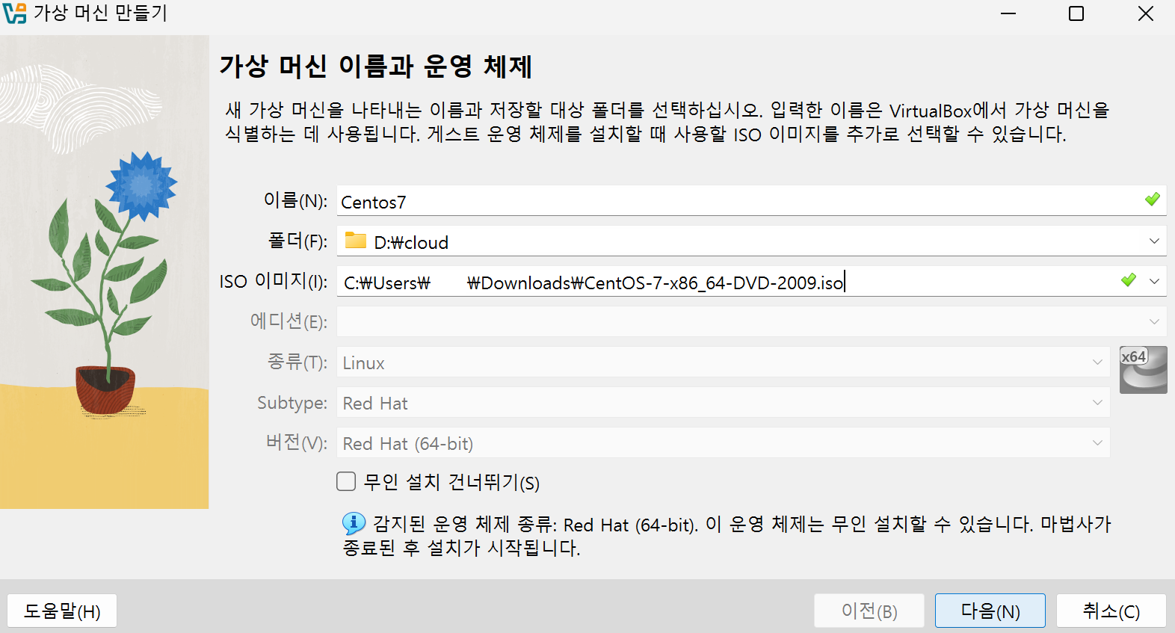The height and width of the screenshot is (633, 1175).
Task: Click the Next (다음) button
Action: coord(990,611)
